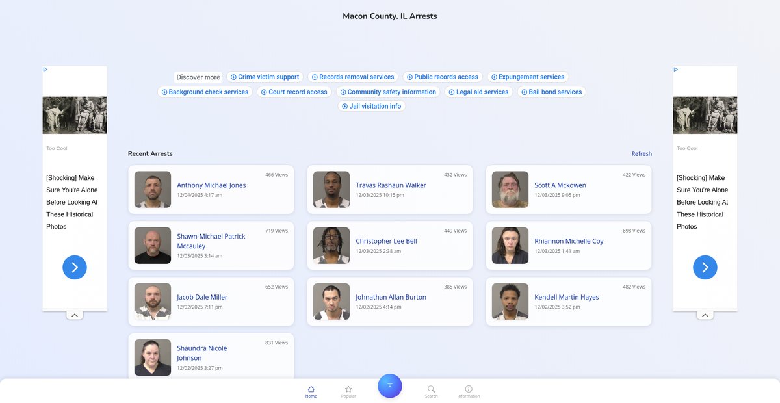Open Anthony Michael Jones record

coord(211,185)
